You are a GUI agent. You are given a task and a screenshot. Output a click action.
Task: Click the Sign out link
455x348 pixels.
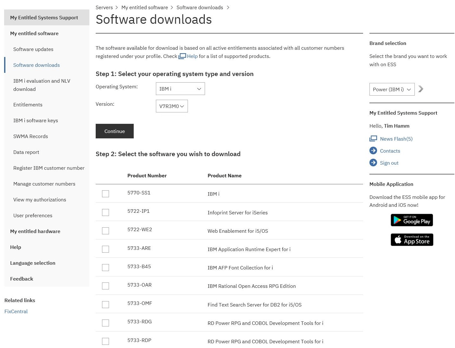coord(389,163)
